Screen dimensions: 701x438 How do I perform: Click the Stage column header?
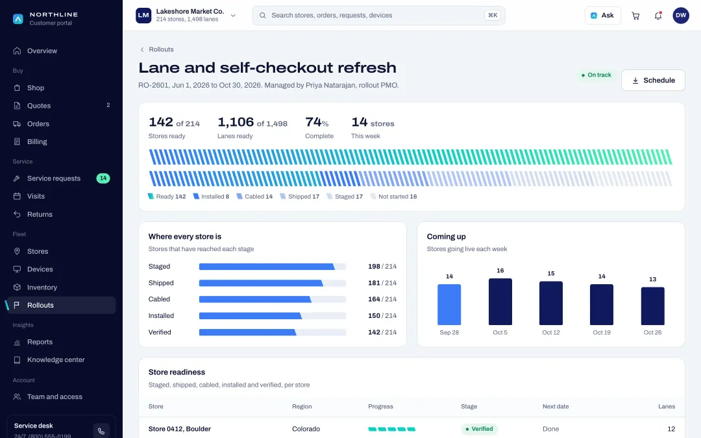coord(469,407)
